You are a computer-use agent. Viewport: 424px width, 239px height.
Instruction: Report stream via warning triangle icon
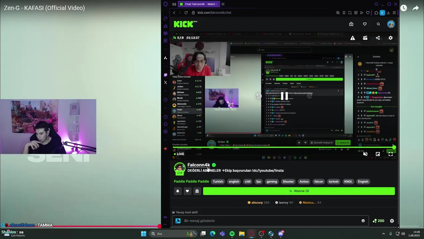click(353, 38)
